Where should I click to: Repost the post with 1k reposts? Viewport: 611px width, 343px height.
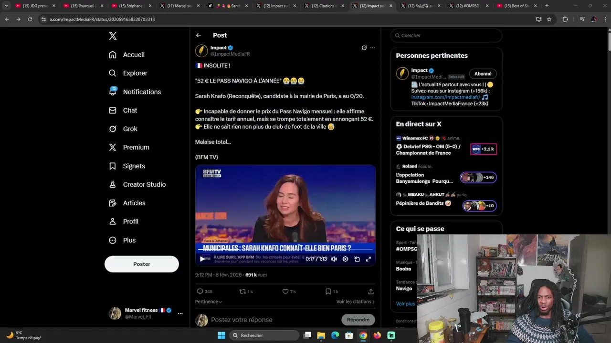coord(246,292)
